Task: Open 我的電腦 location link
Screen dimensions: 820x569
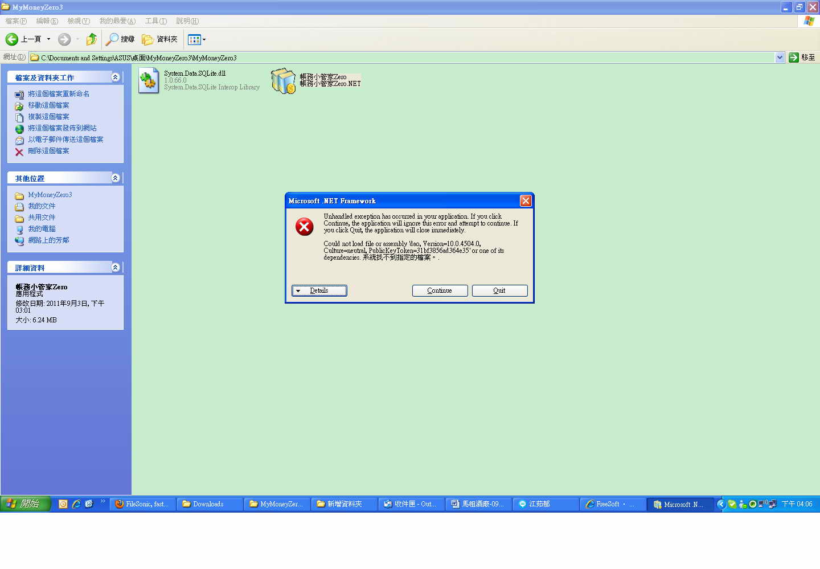Action: pyautogui.click(x=42, y=229)
